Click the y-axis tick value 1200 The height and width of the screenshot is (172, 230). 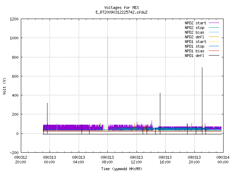(x=14, y=19)
